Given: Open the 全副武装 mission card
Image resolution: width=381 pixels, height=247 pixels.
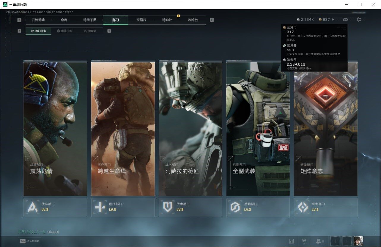Looking at the screenshot, I should pyautogui.click(x=258, y=129).
